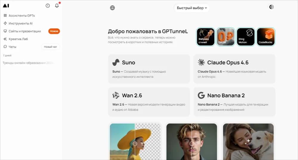This screenshot has height=160, width=298.
Task: Open Инструменты AI menu item
Action: [18, 23]
